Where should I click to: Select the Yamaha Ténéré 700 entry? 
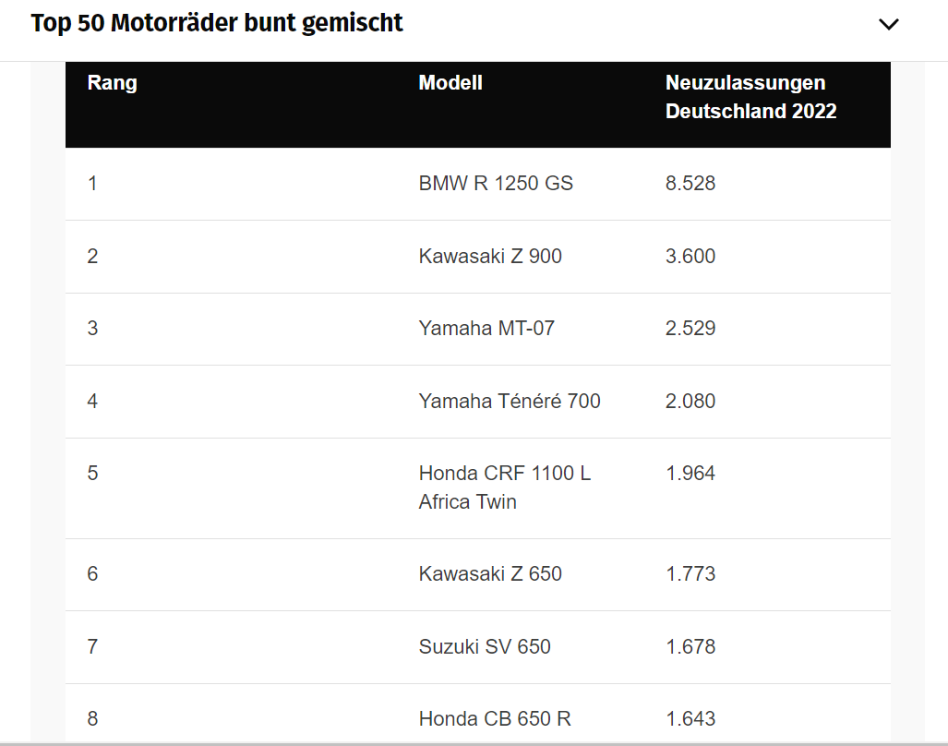point(510,402)
